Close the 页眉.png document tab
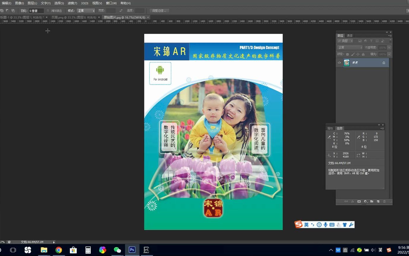Screen dimensions: 409x256 [99, 17]
